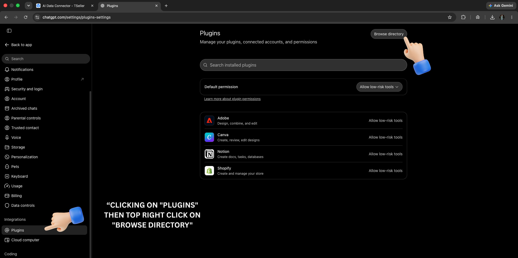This screenshot has width=518, height=258.
Task: Focus the sidebar Search field
Action: click(x=46, y=59)
